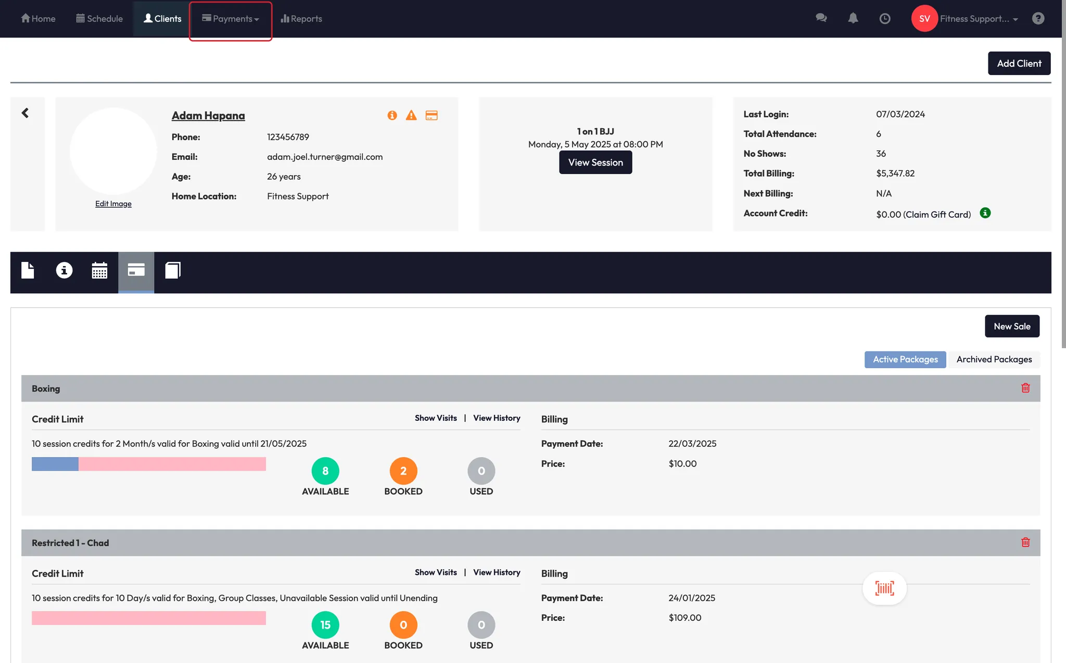
Task: Delete the Boxing package with trash icon
Action: 1025,388
